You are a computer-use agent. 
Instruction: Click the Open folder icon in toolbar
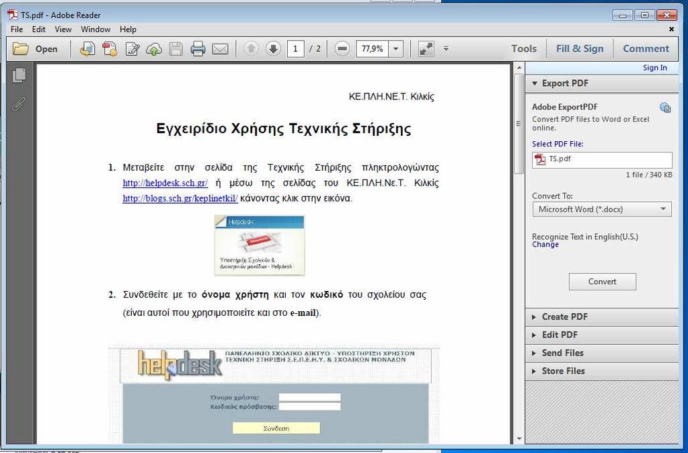21,48
